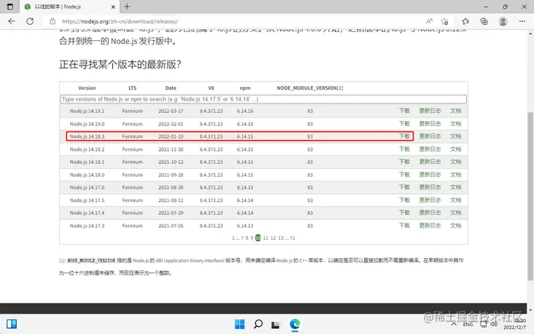Click the ENG language indicator
This screenshot has width=534, height=334.
pos(468,325)
